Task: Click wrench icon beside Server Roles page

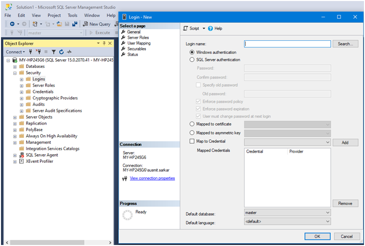Action: pyautogui.click(x=123, y=37)
